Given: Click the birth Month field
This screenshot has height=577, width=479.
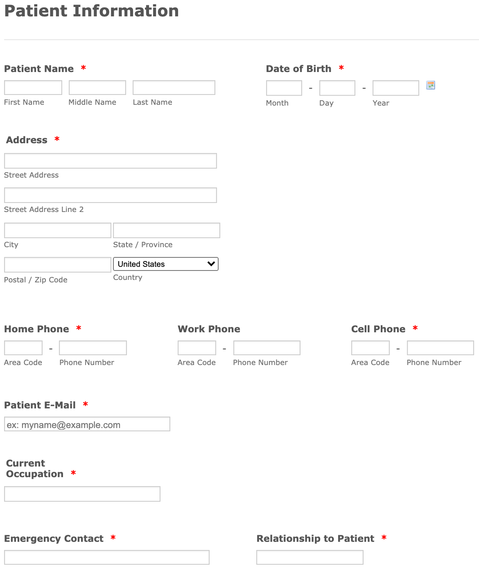Looking at the screenshot, I should [x=284, y=88].
